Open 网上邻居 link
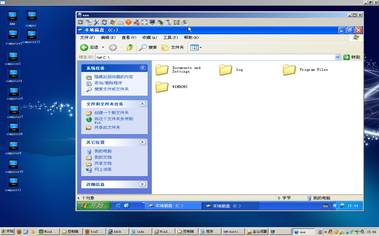379x236 pixels. pyautogui.click(x=103, y=169)
